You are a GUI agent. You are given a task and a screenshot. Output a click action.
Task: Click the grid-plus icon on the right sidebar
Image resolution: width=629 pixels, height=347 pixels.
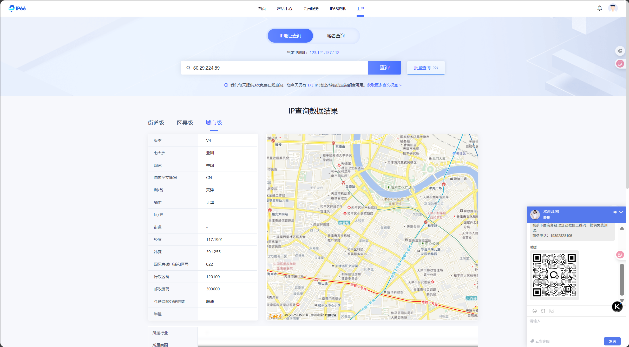point(620,51)
